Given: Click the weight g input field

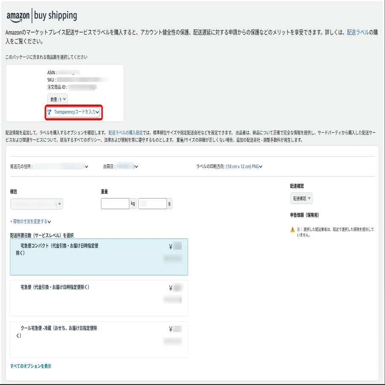Looking at the screenshot, I should 152,204.
